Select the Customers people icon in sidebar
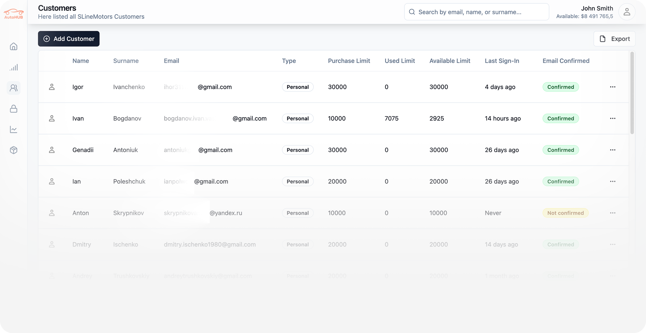Image resolution: width=646 pixels, height=333 pixels. click(x=14, y=88)
